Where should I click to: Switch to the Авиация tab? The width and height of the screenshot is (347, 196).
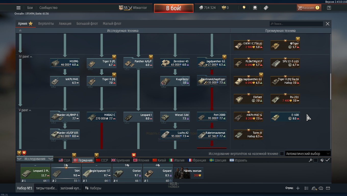[65, 23]
